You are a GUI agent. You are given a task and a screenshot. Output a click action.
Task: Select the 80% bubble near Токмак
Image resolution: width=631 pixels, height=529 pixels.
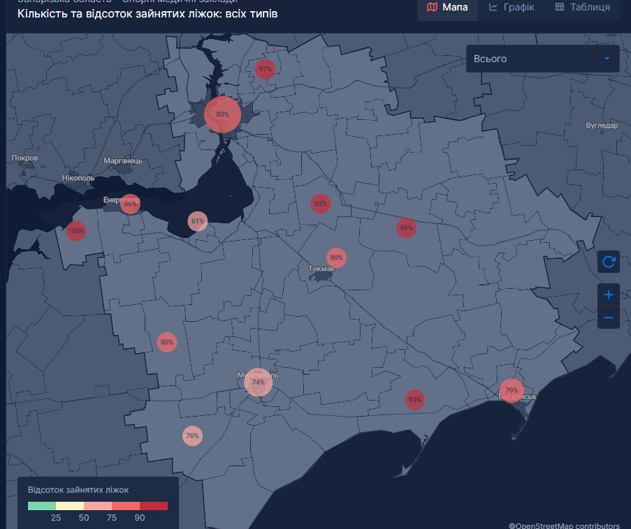(x=336, y=258)
